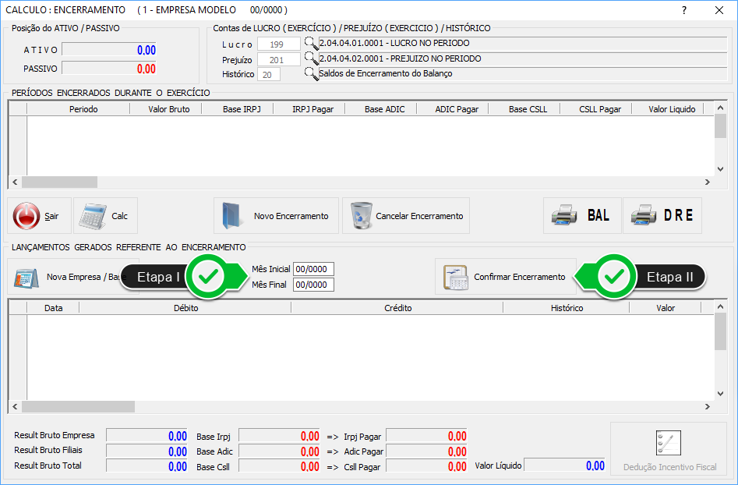This screenshot has height=485, width=738.
Task: Click the Lucro code field
Action: [279, 44]
